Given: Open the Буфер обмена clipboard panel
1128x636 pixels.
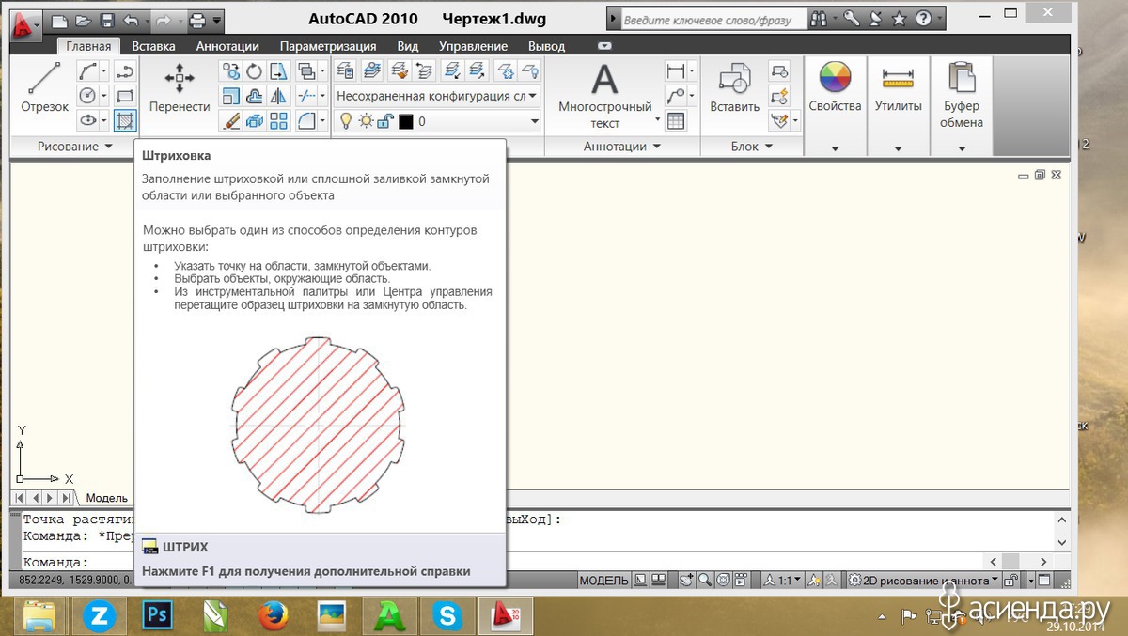Looking at the screenshot, I should tap(962, 95).
